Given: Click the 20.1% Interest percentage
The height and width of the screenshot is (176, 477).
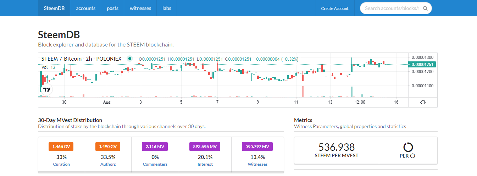Looking at the screenshot, I should pyautogui.click(x=205, y=157).
